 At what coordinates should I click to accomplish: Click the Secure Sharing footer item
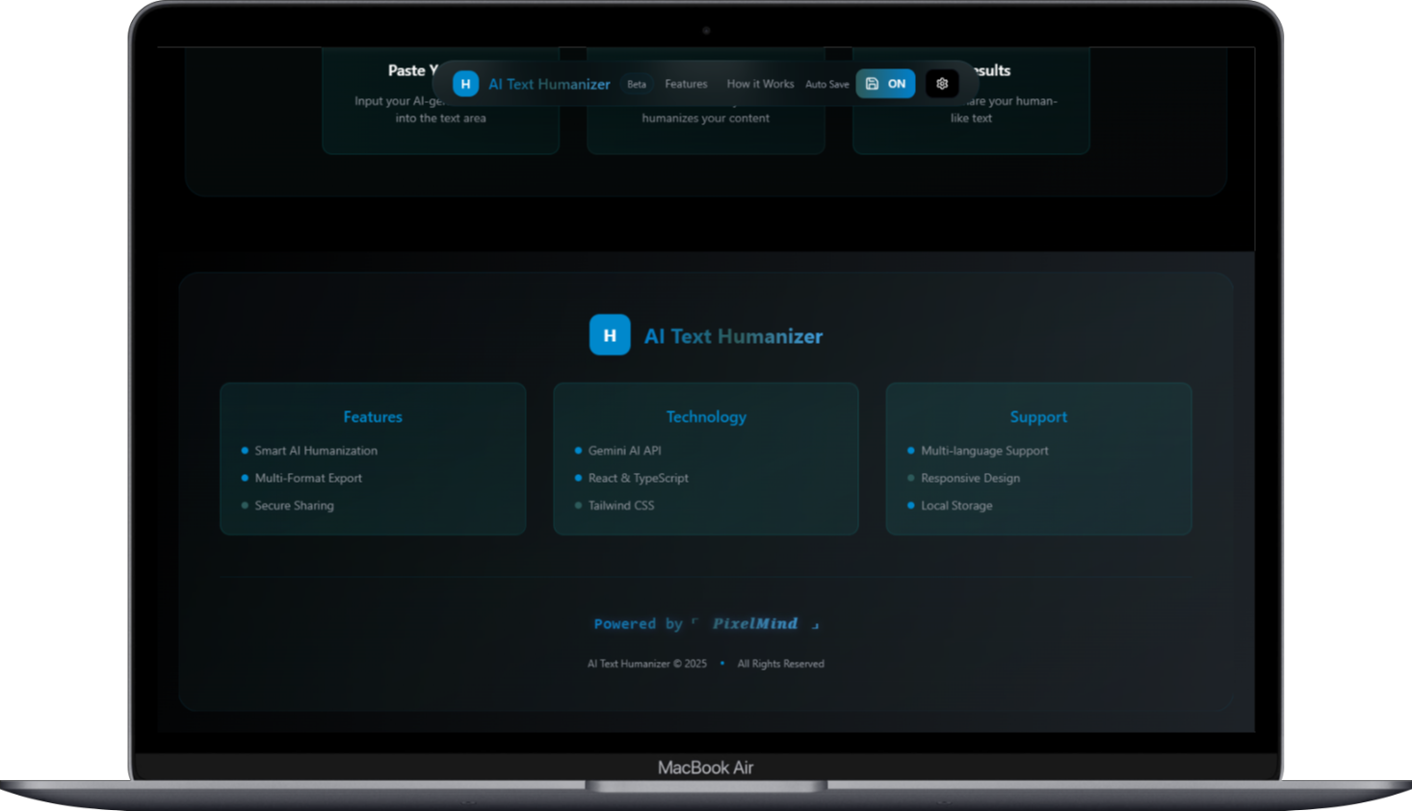coord(294,506)
